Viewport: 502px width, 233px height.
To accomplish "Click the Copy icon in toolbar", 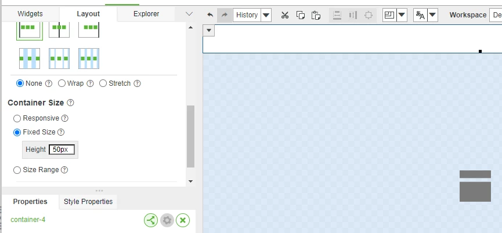I will pyautogui.click(x=300, y=15).
